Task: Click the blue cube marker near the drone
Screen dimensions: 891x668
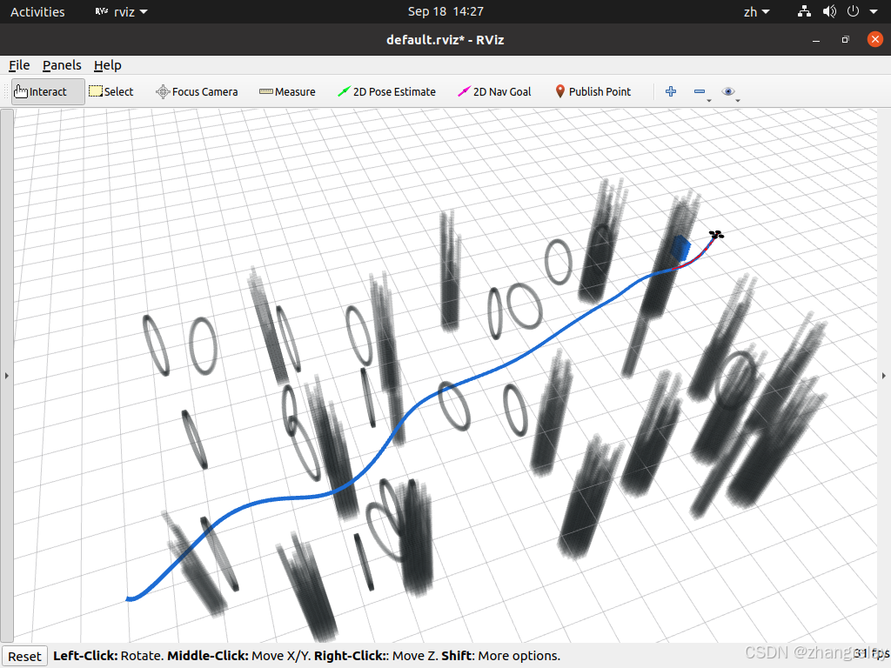Action: (x=680, y=248)
